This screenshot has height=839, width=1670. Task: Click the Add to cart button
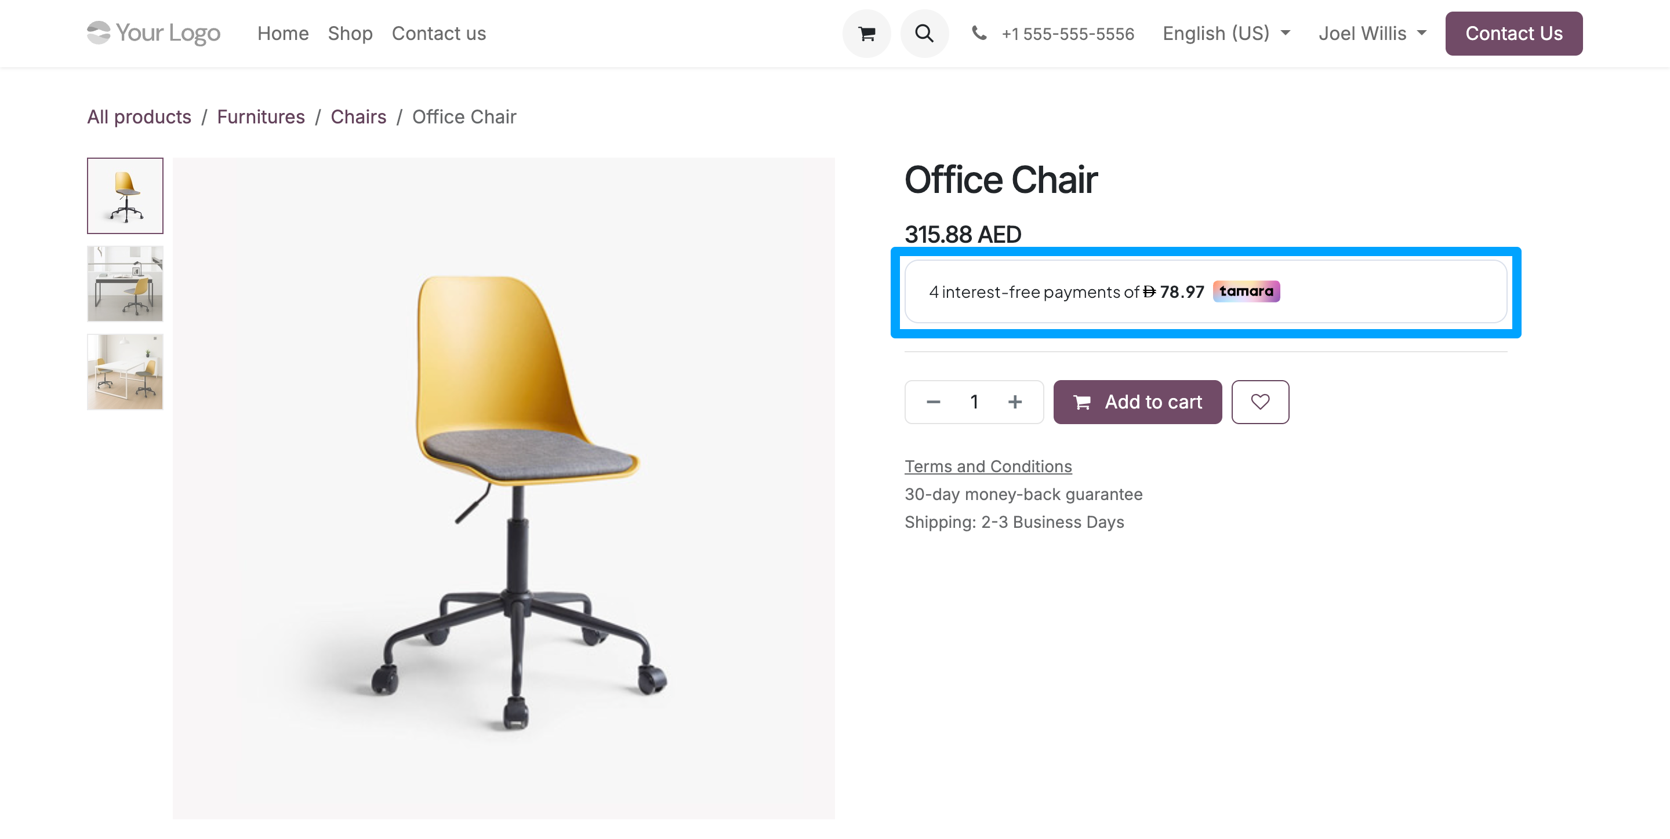pos(1137,402)
